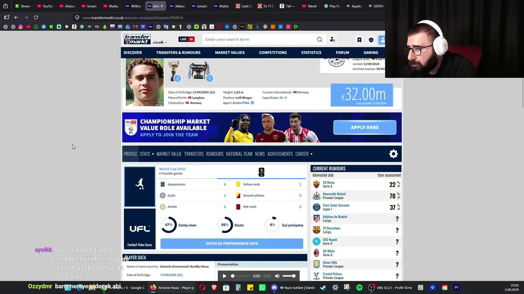The width and height of the screenshot is (524, 294).
Task: Open the profile settings gear icon
Action: point(393,154)
